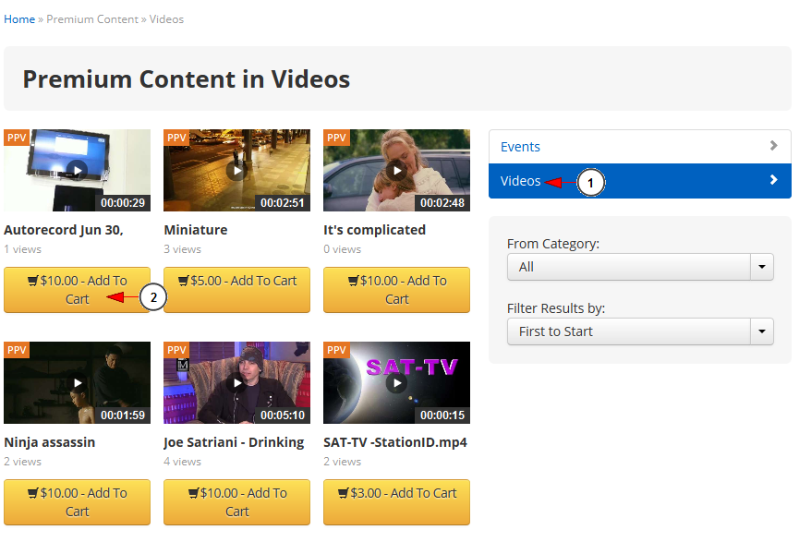
Task: Add SAT-TV -StationID.mp4 to cart for $3.00
Action: (x=396, y=502)
